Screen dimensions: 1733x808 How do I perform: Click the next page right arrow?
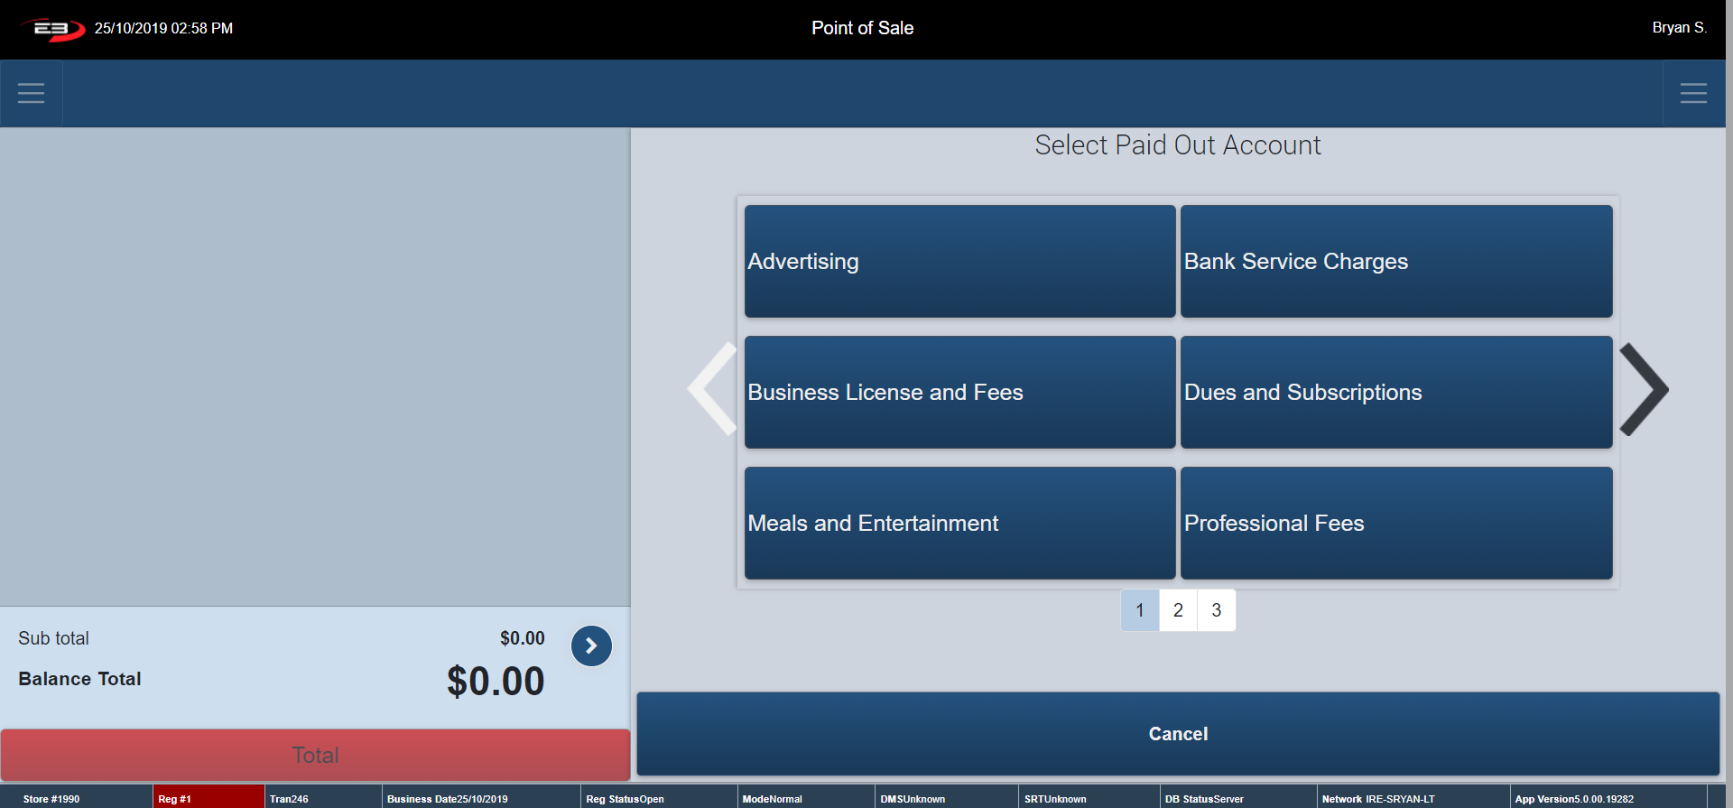click(1644, 390)
